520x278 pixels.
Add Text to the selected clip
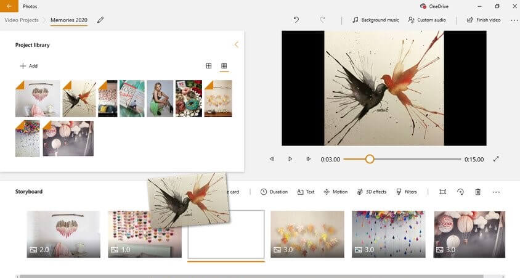pyautogui.click(x=306, y=192)
